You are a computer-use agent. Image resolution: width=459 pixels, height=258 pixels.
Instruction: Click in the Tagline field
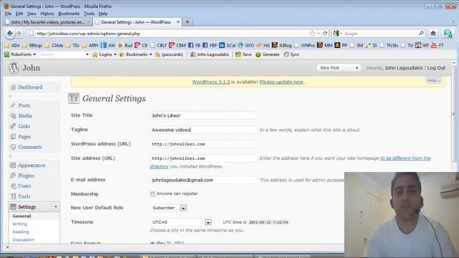pyautogui.click(x=204, y=130)
